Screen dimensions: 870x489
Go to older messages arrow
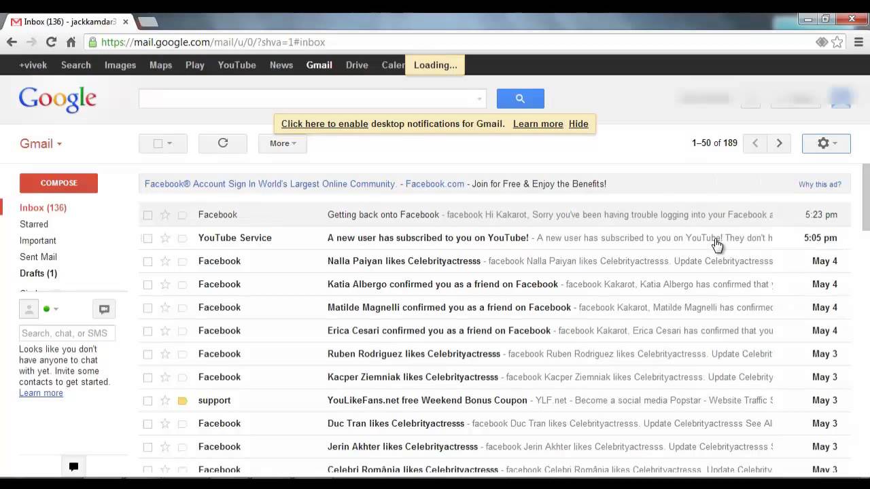pos(780,143)
